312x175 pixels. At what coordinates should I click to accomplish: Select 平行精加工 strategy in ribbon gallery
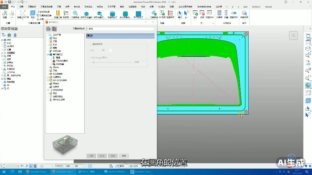[138, 14]
